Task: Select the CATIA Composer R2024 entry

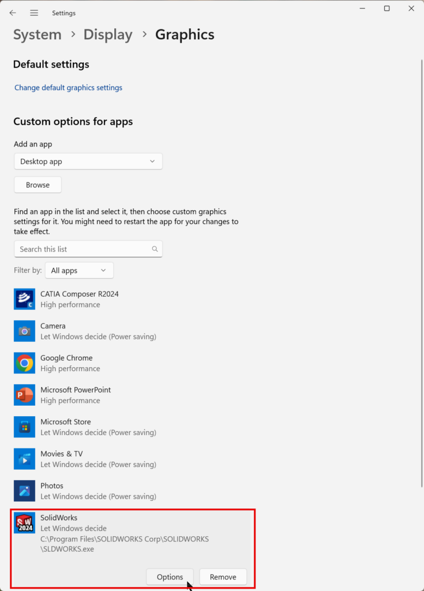Action: pyautogui.click(x=132, y=300)
